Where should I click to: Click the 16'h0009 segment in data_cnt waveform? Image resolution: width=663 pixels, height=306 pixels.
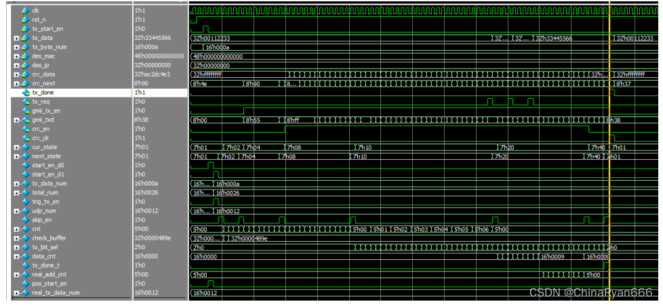[561, 256]
